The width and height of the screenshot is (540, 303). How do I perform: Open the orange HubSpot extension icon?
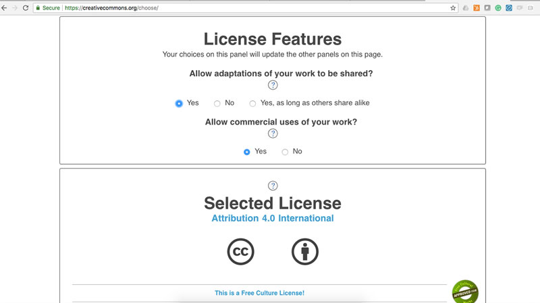click(x=477, y=8)
